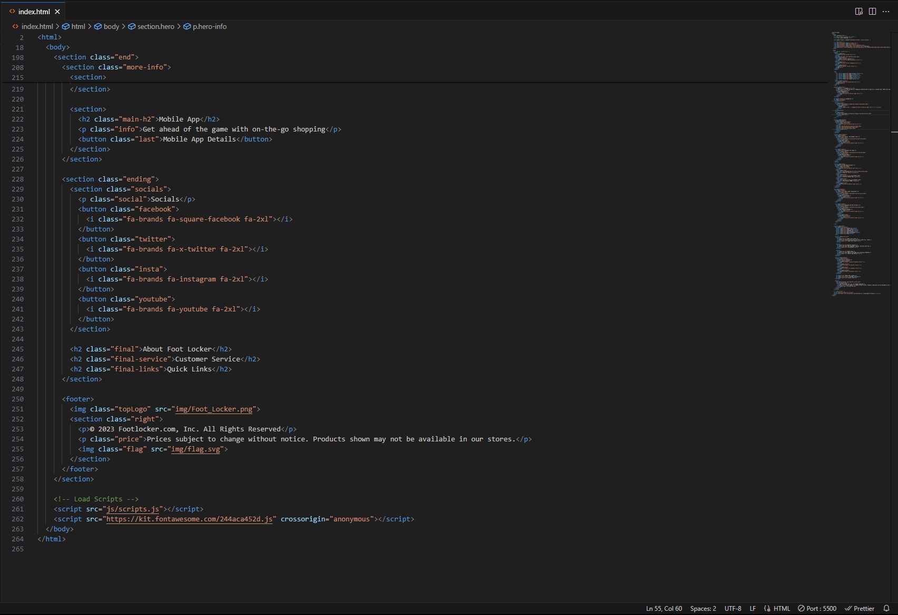Open the notifications bell
This screenshot has height=615, width=898.
(886, 609)
